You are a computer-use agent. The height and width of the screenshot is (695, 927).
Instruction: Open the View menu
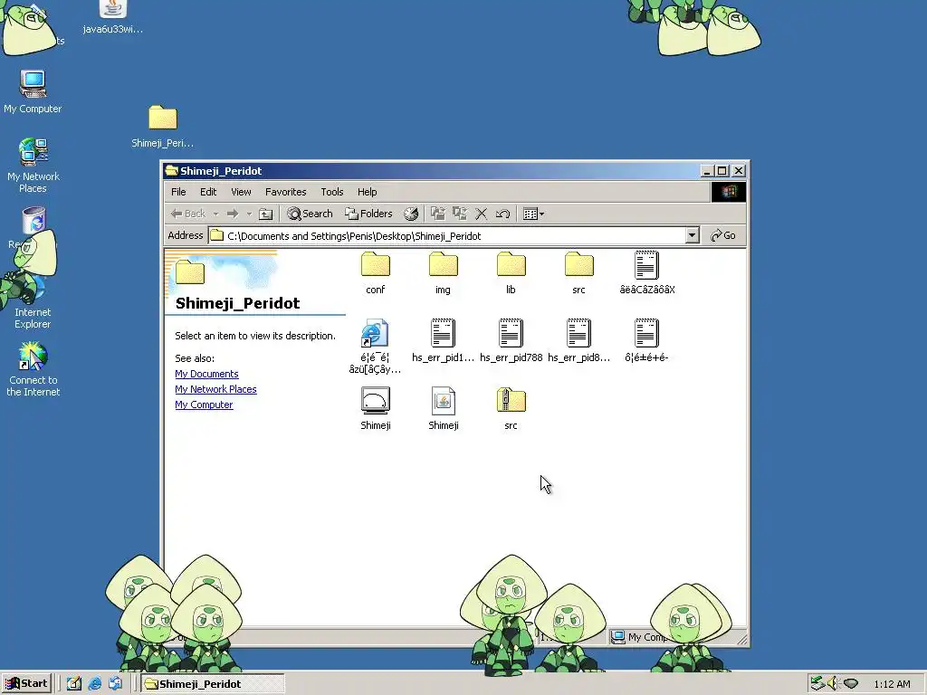(x=241, y=192)
